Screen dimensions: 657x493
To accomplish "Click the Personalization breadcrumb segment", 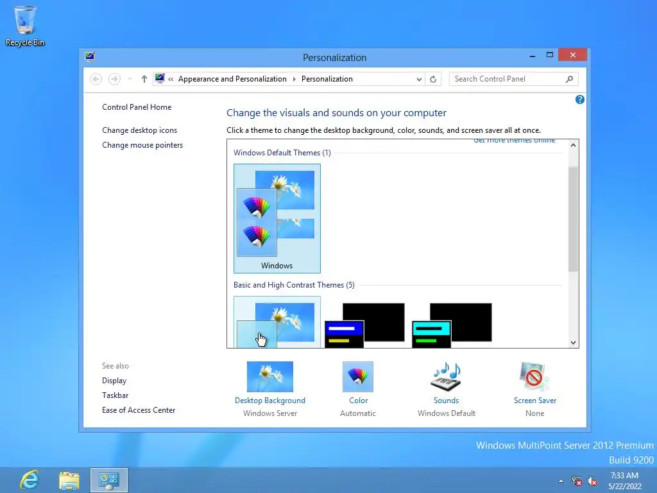I will pos(327,79).
